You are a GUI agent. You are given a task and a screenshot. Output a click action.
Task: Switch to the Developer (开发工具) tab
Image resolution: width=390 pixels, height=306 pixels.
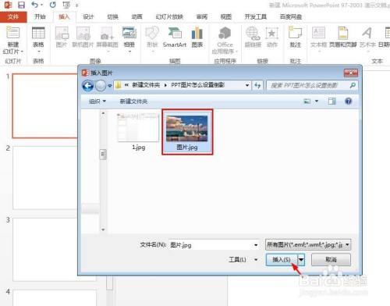[256, 17]
